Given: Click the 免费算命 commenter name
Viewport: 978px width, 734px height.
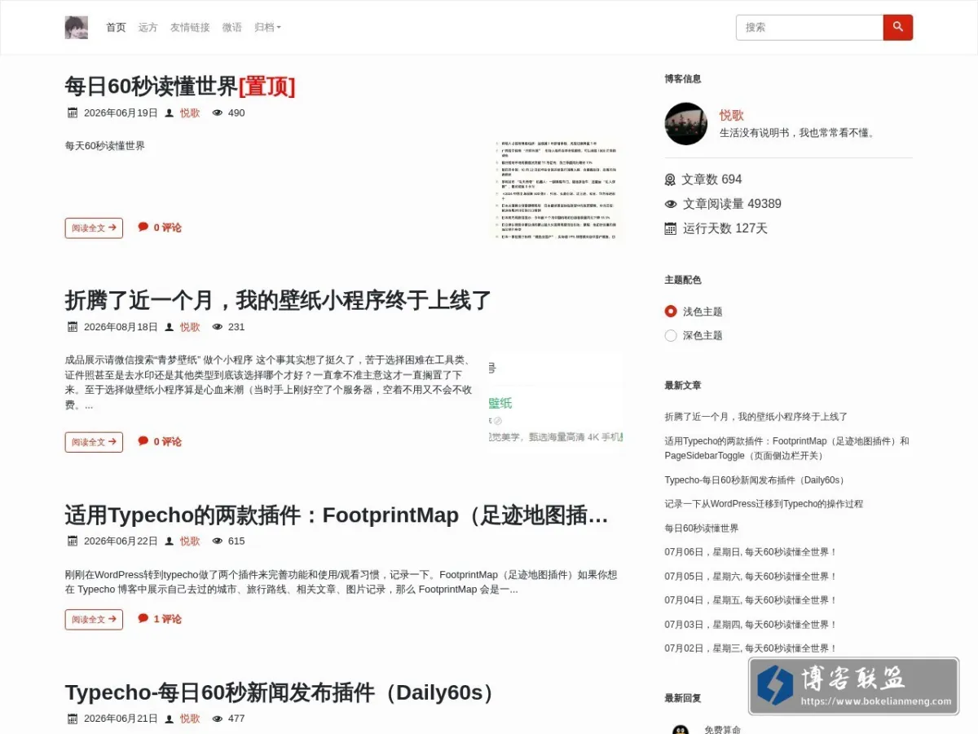Looking at the screenshot, I should point(722,729).
